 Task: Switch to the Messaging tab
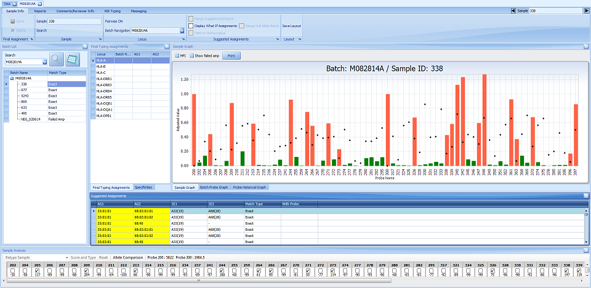139,11
